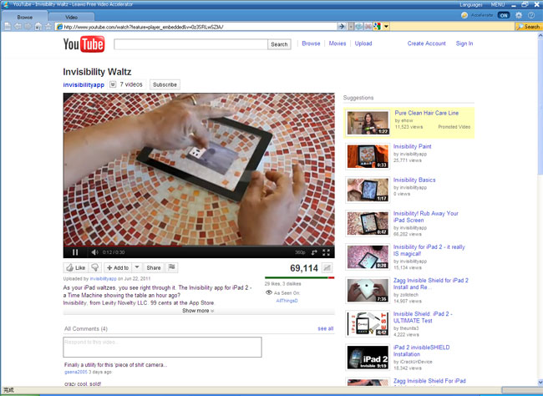Screen dimensions: 543x396
Task: Click the flag report icon
Action: [x=172, y=267]
